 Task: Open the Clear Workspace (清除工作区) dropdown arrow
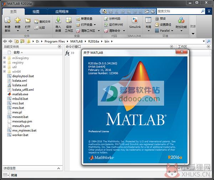point(99,31)
